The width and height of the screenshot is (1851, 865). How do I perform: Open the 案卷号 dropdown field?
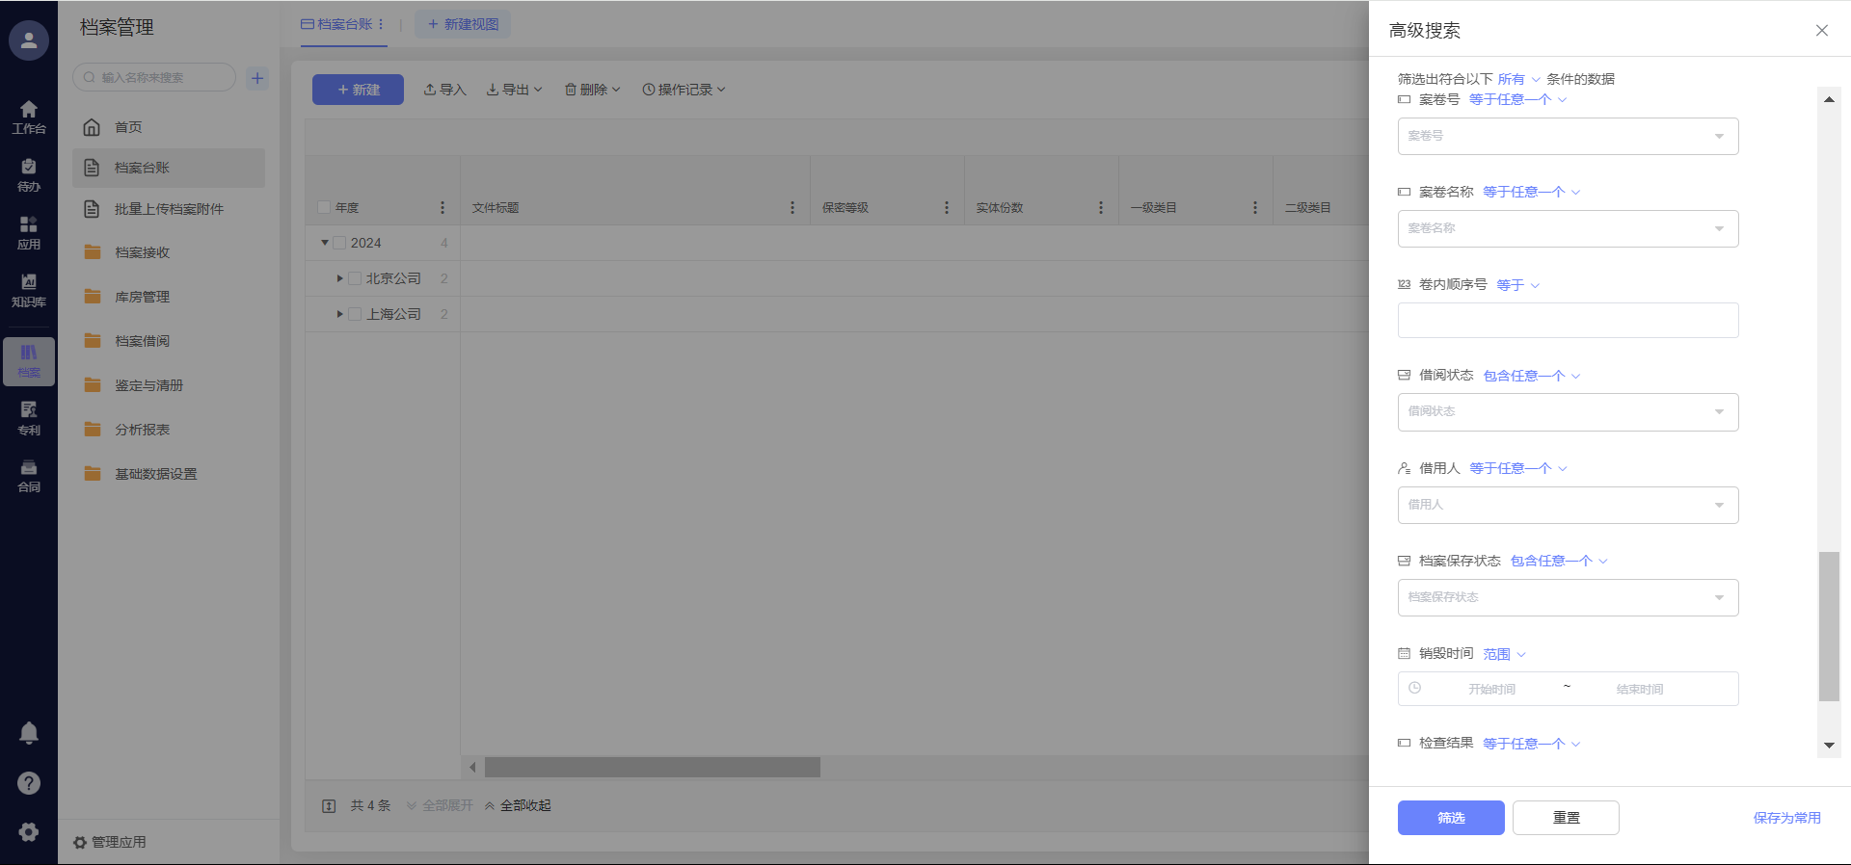pos(1568,136)
